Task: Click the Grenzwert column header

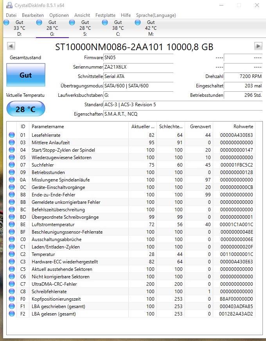Action: [199, 127]
